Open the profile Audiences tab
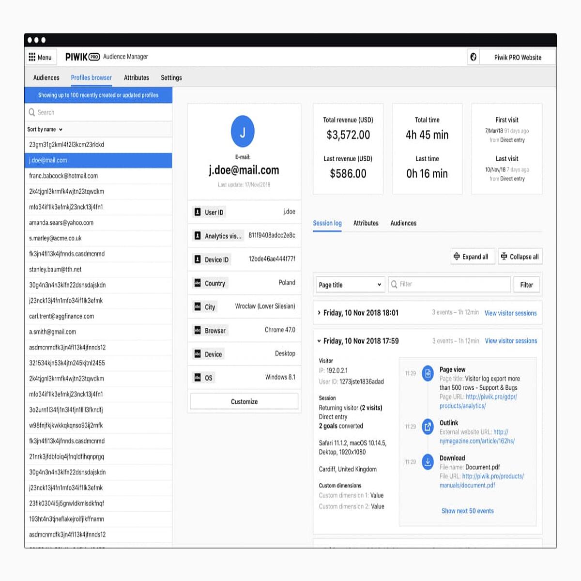Image resolution: width=581 pixels, height=581 pixels. tap(403, 223)
